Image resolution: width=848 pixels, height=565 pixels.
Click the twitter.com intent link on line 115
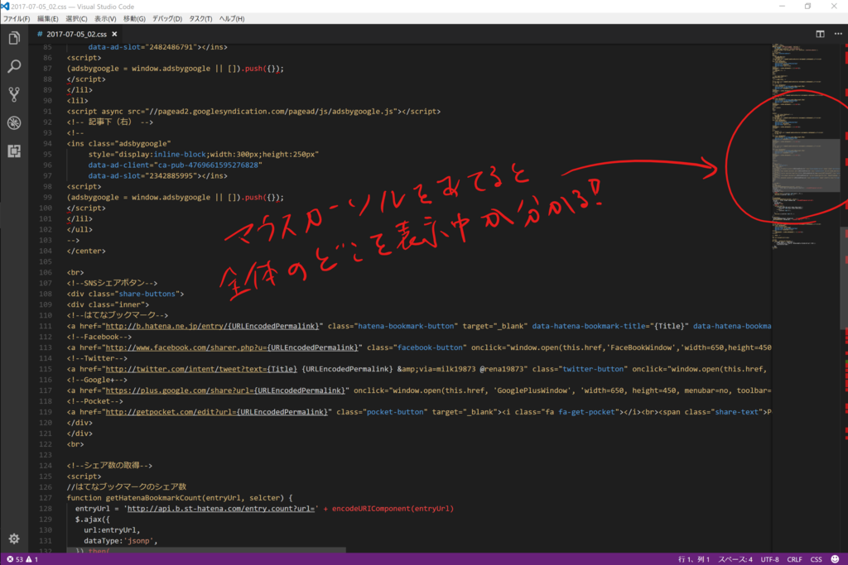click(x=201, y=369)
